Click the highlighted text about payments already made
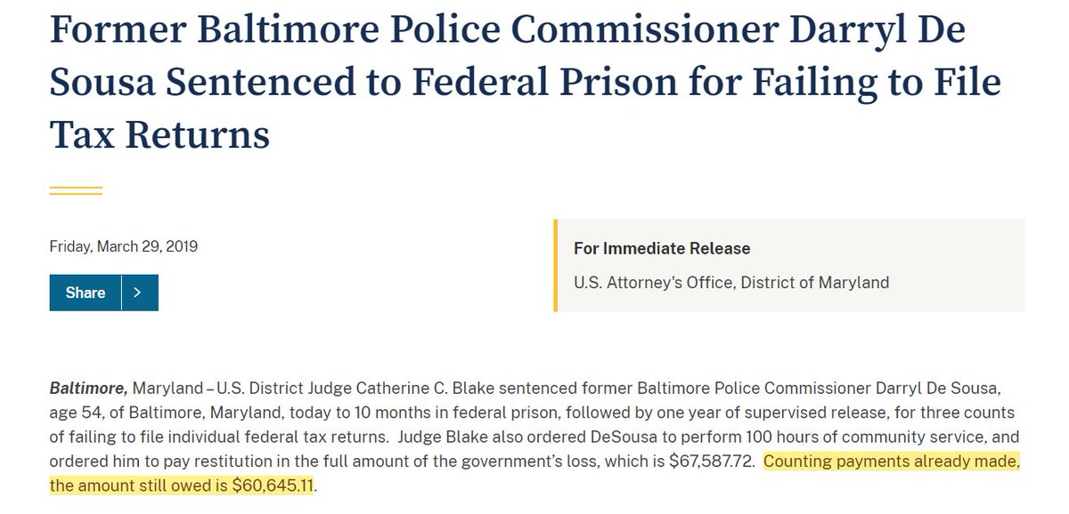The width and height of the screenshot is (1069, 514). pos(892,462)
